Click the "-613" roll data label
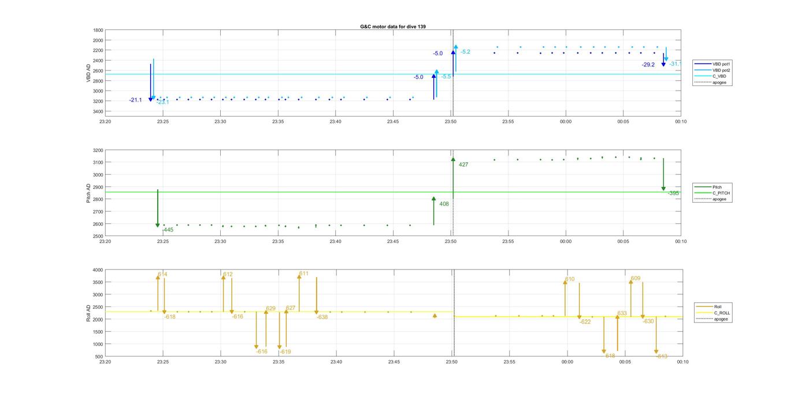 [662, 356]
